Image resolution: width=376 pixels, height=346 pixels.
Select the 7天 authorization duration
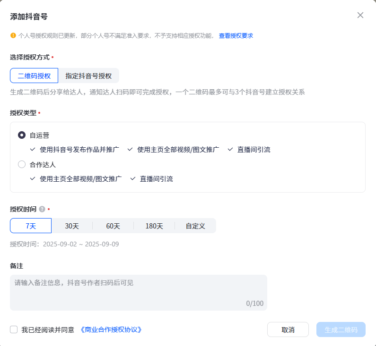31,226
